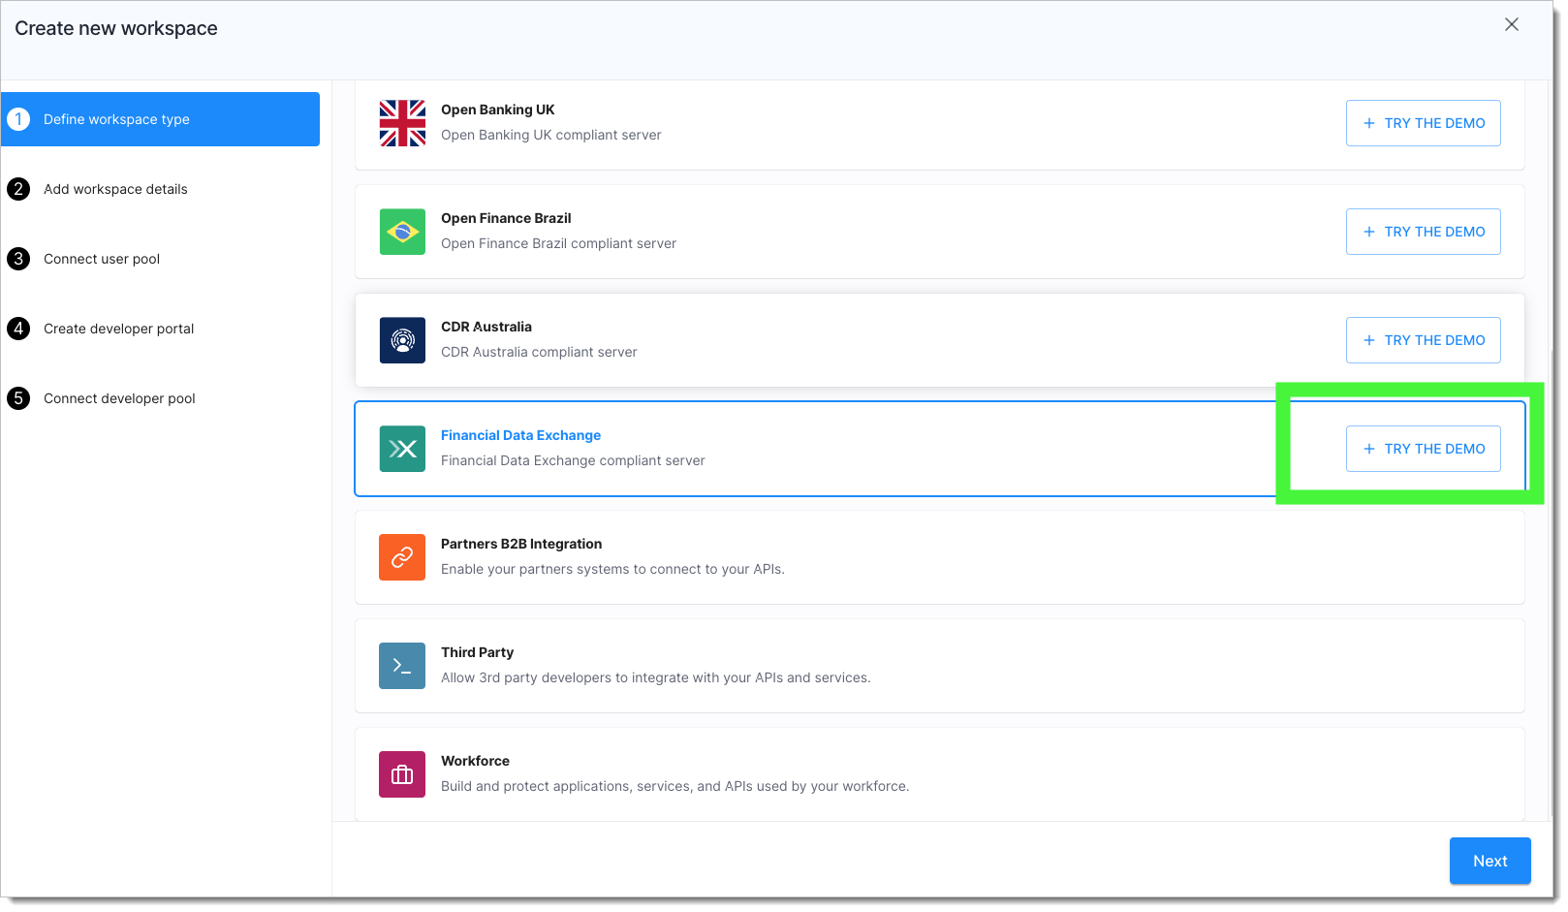Screen dimensions: 1568x912
Task: Open the Connect developer pool step
Action: [x=119, y=398]
